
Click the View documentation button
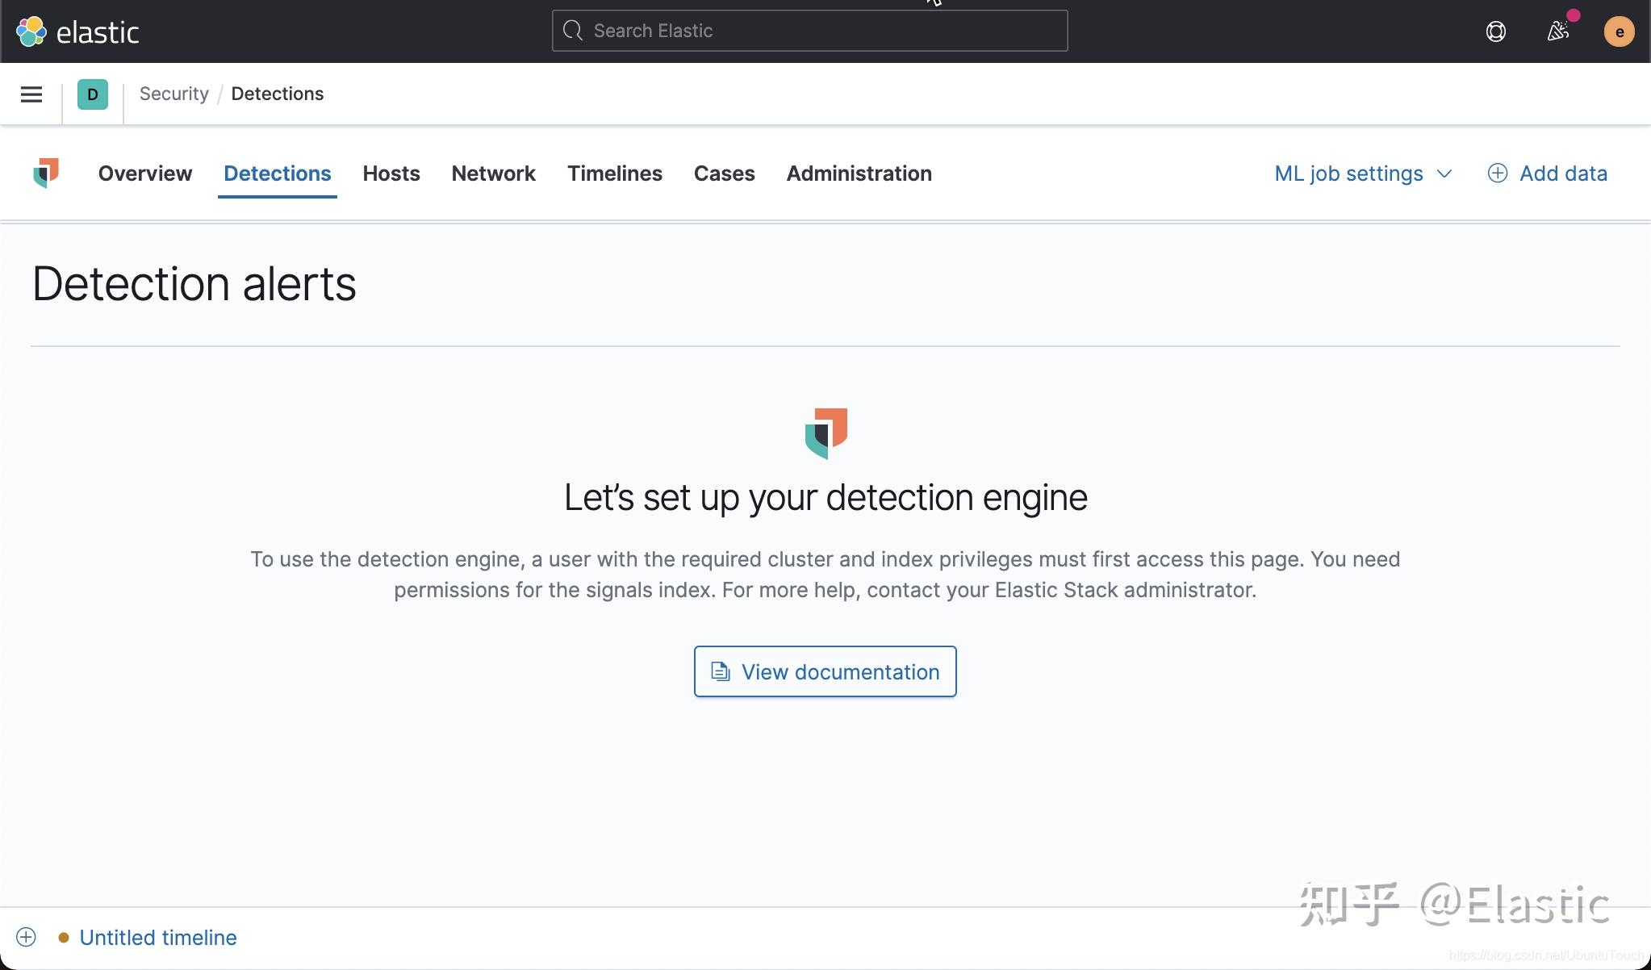click(824, 671)
